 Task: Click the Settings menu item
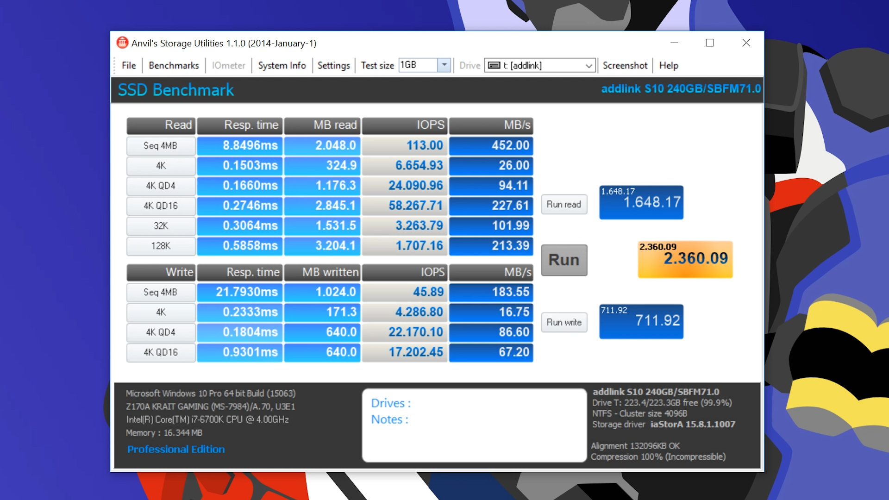click(x=333, y=65)
